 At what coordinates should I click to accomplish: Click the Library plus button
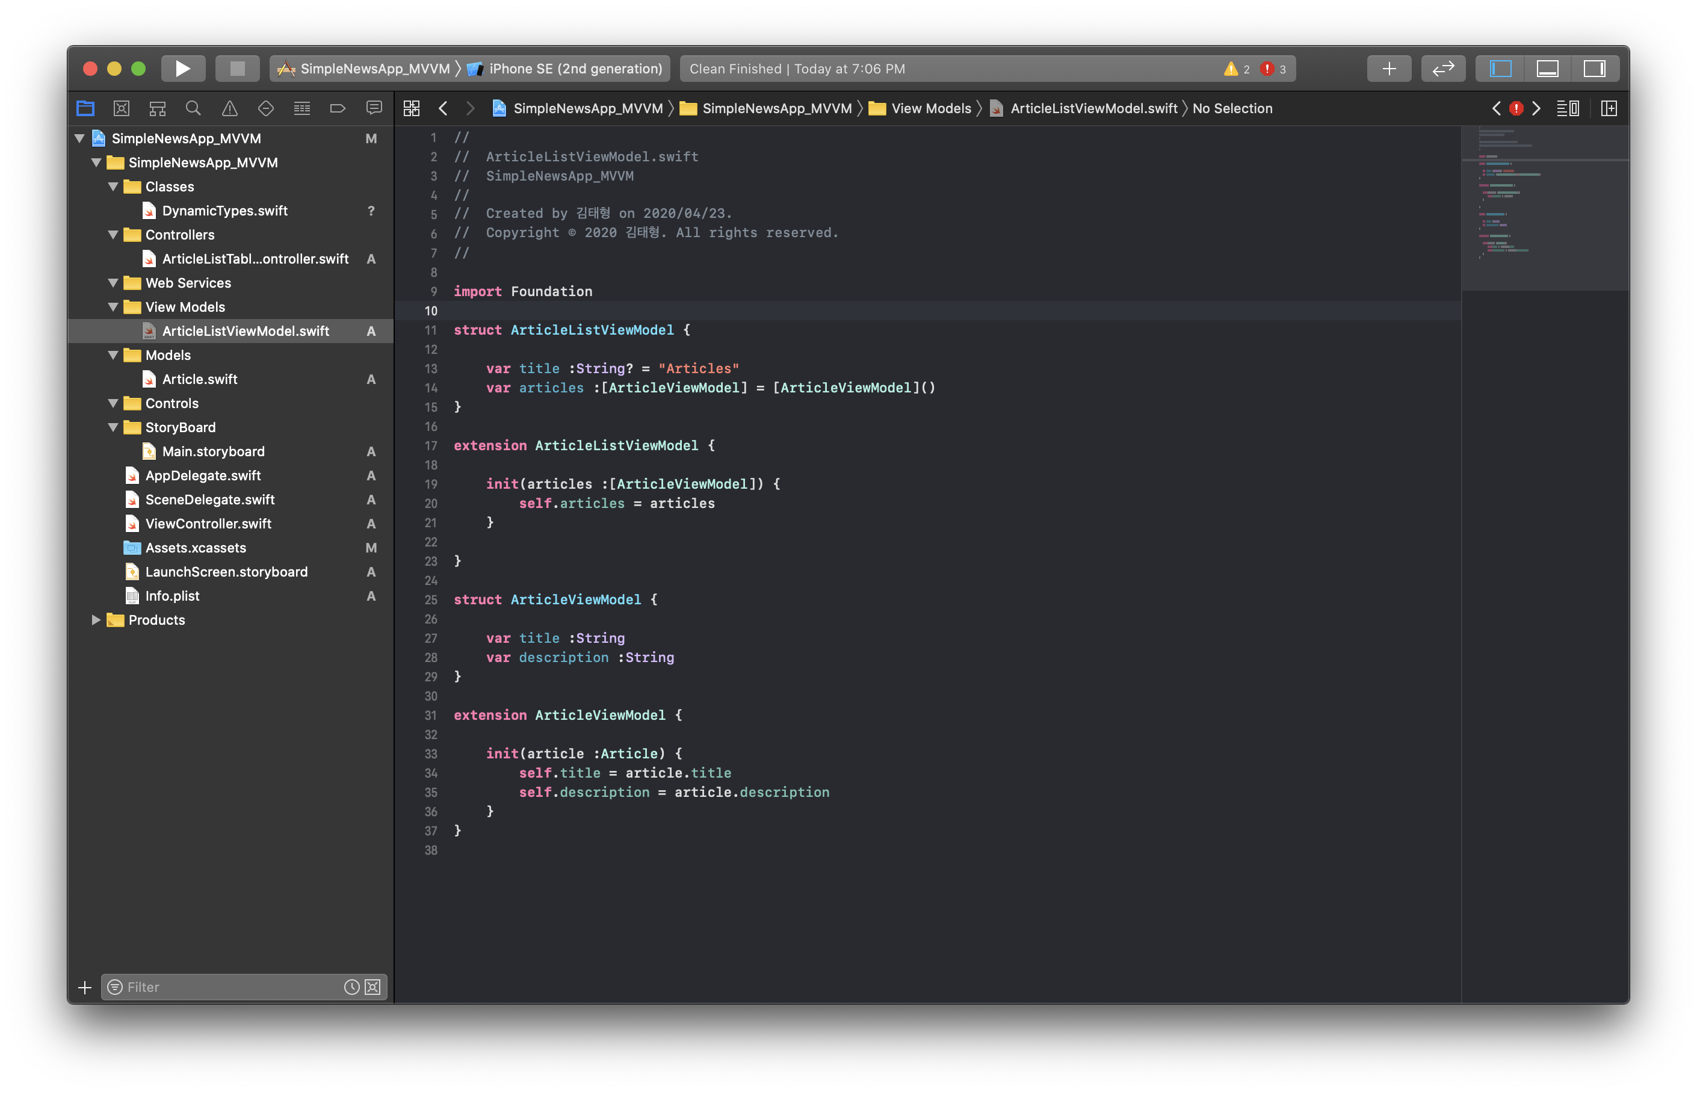pyautogui.click(x=1388, y=69)
